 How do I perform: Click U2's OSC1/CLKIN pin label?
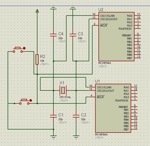pyautogui.click(x=108, y=16)
